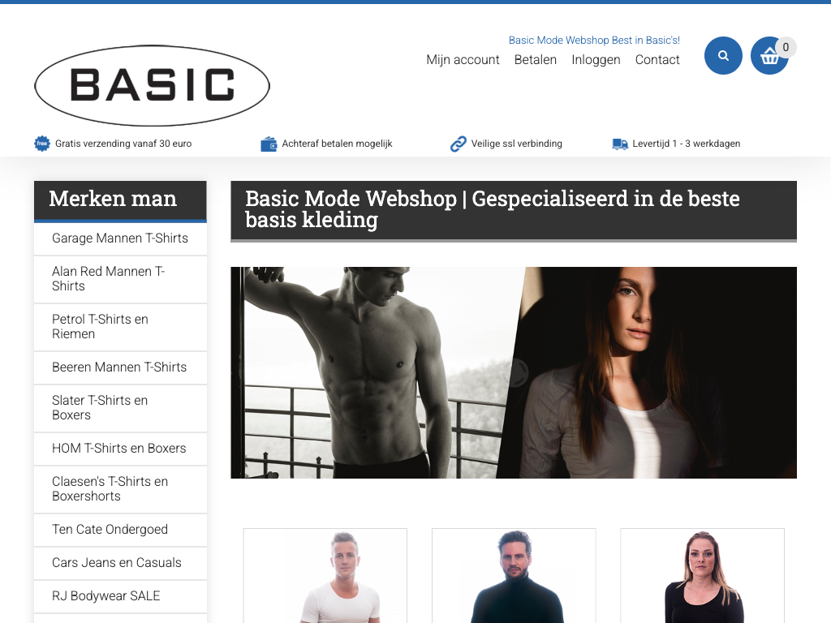
Task: Click the SSL chain link icon
Action: pos(458,144)
